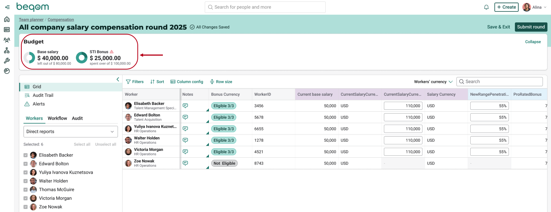Screen dimensions: 551x212
Task: Switch to the Workflow tab
Action: (57, 118)
